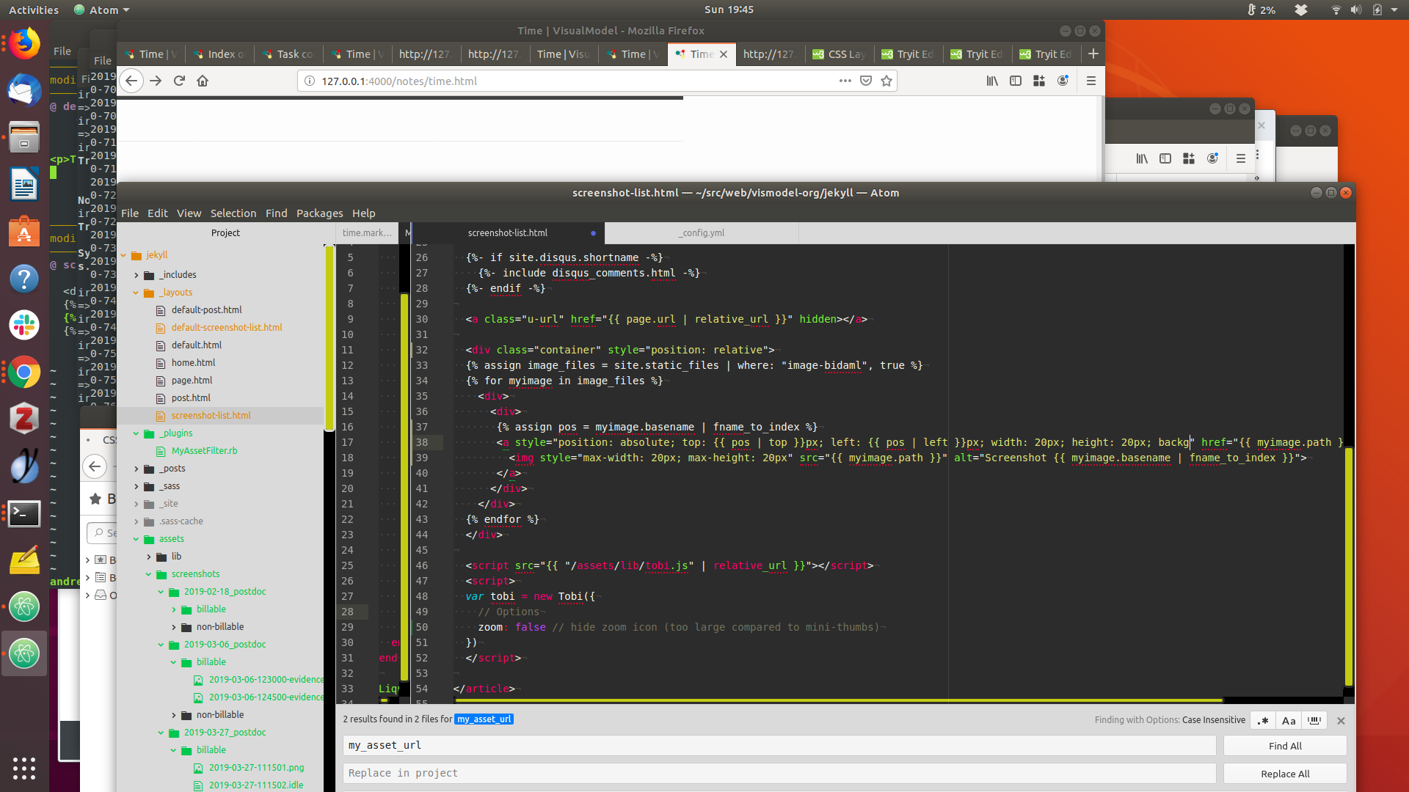Close the find panel X icon
The height and width of the screenshot is (792, 1409).
point(1341,720)
